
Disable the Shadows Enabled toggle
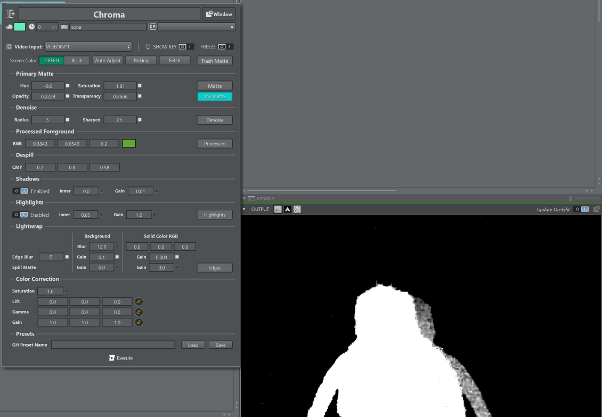20,191
